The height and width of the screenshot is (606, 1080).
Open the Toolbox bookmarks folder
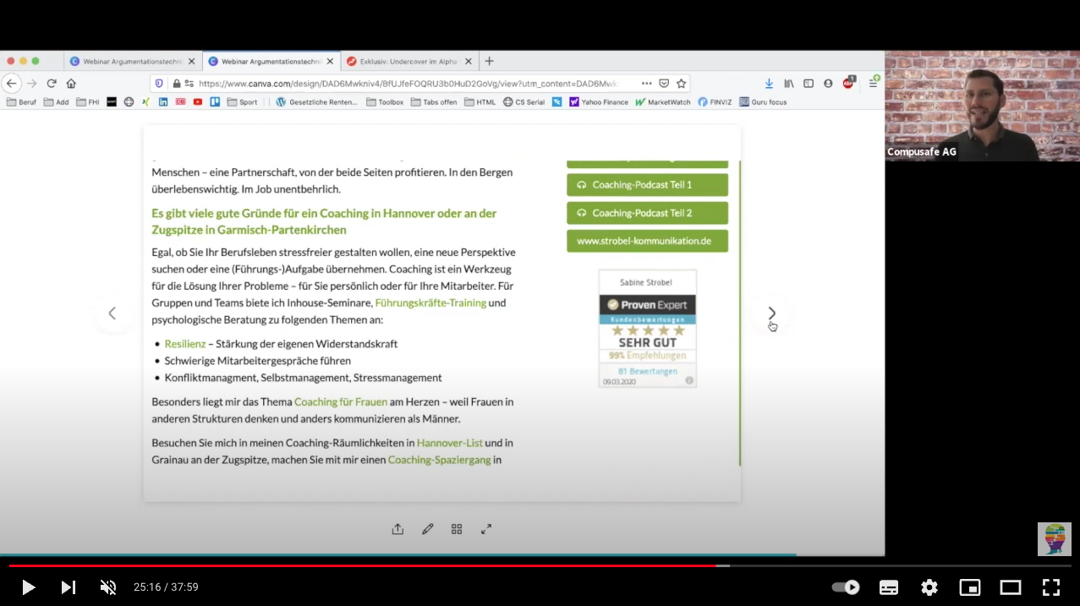[385, 102]
